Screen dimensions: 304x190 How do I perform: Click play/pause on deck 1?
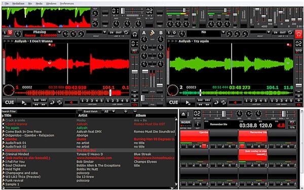[24, 102]
